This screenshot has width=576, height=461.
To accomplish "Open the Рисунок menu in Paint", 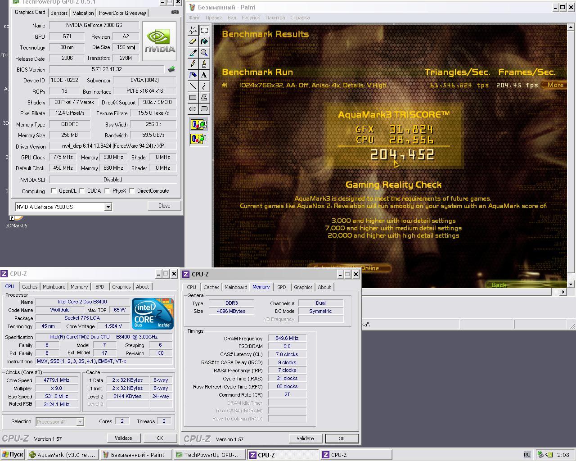I will [x=251, y=18].
